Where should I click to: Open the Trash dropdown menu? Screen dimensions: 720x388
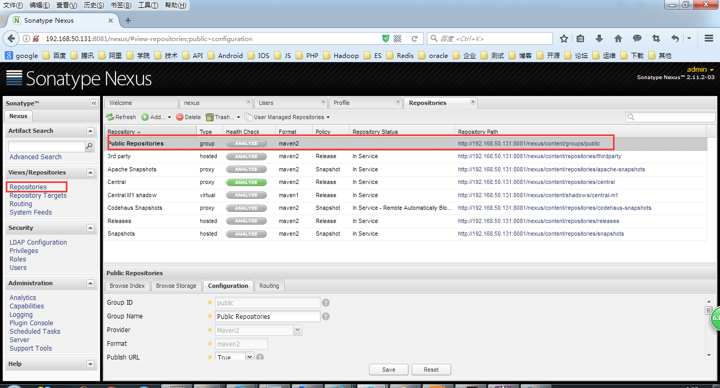pos(223,117)
